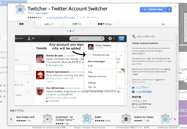Select the first screenshot carousel dot
The image size is (187, 129).
pyautogui.click(x=68, y=31)
